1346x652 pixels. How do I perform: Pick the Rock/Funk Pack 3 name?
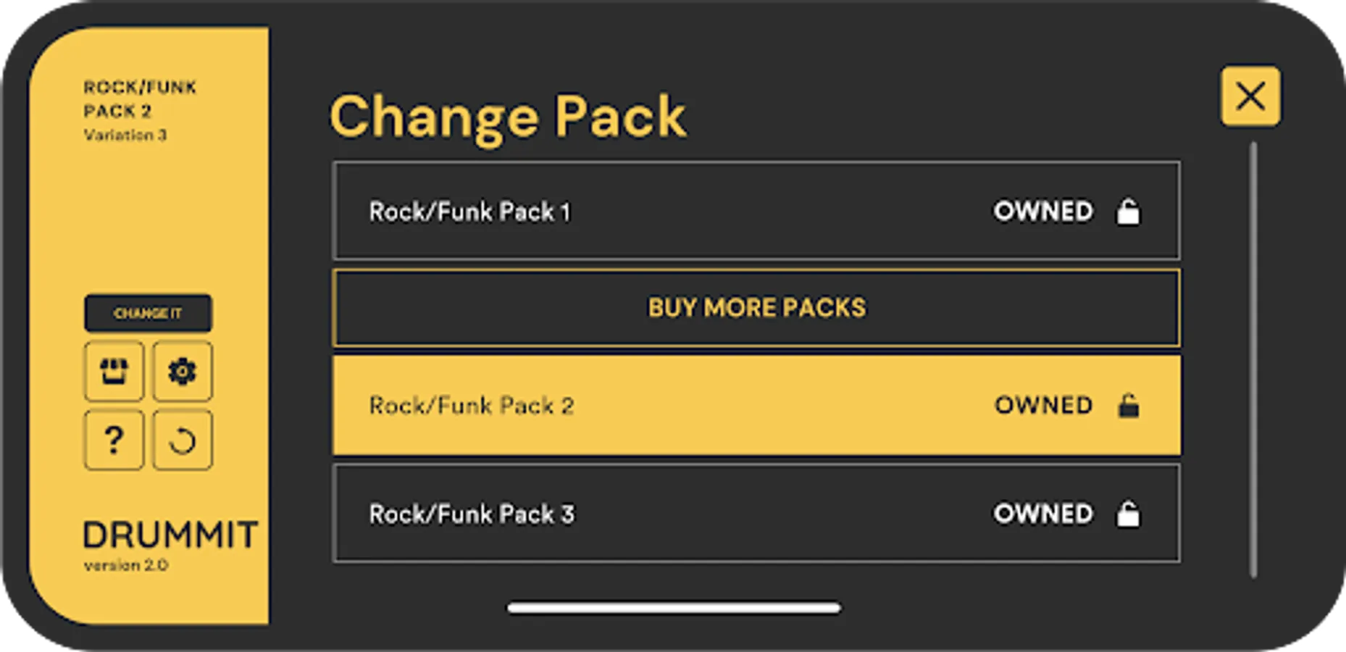[471, 514]
